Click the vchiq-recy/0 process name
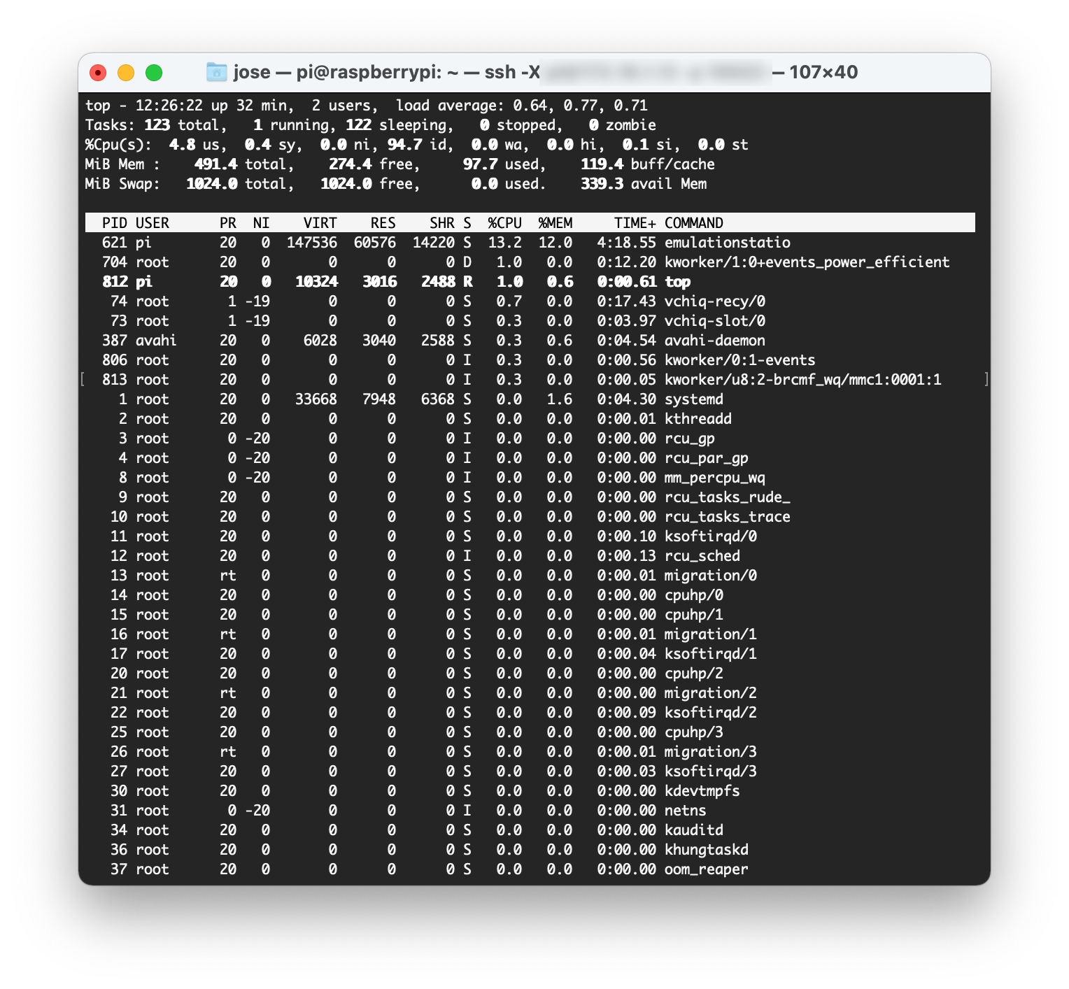The image size is (1069, 989). tap(715, 301)
